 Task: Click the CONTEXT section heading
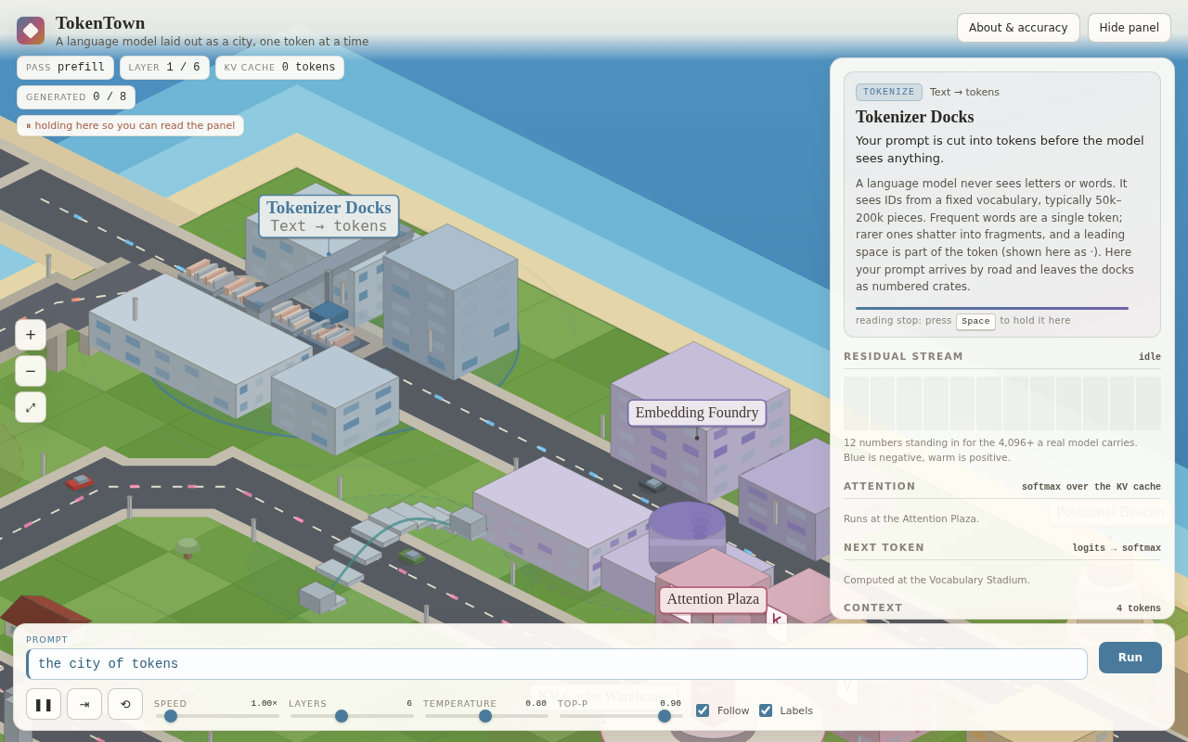click(x=873, y=608)
